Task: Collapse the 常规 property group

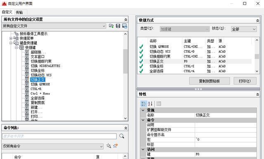Action: 143,110
